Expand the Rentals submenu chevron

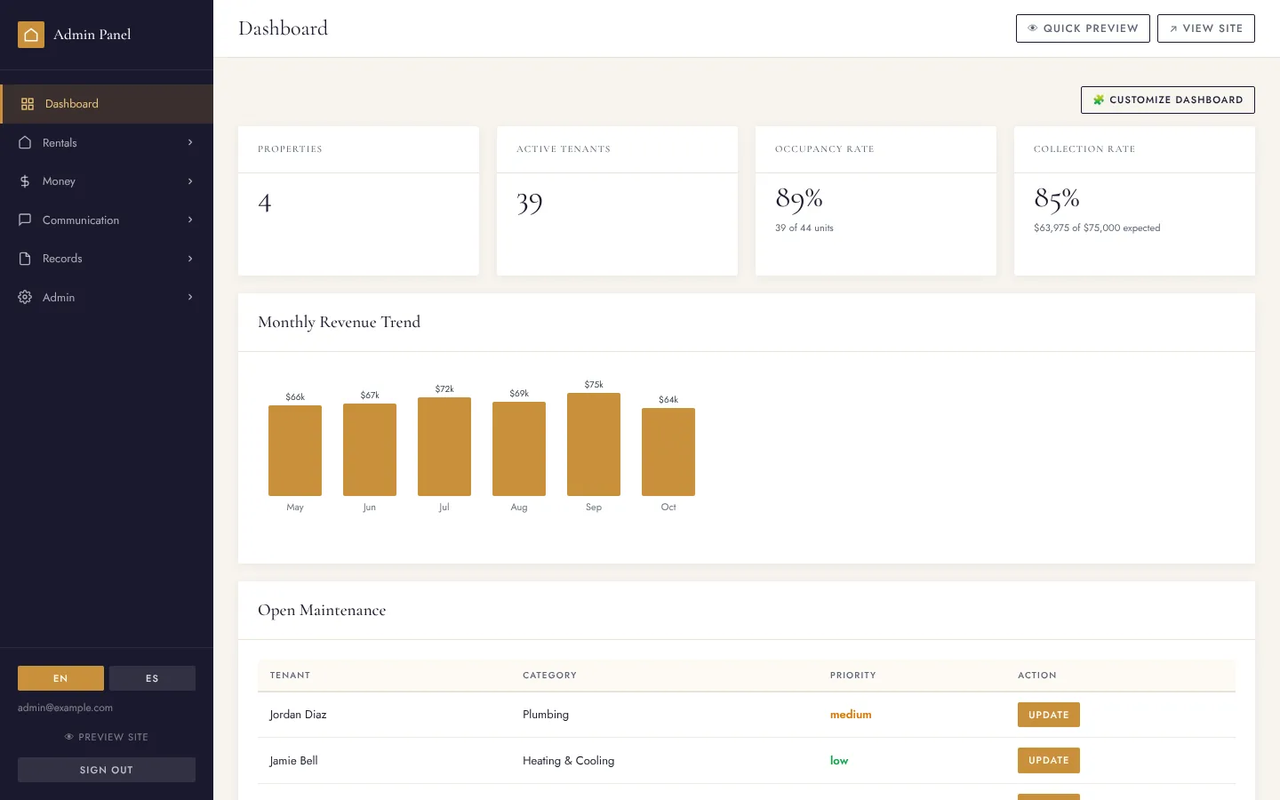coord(190,142)
